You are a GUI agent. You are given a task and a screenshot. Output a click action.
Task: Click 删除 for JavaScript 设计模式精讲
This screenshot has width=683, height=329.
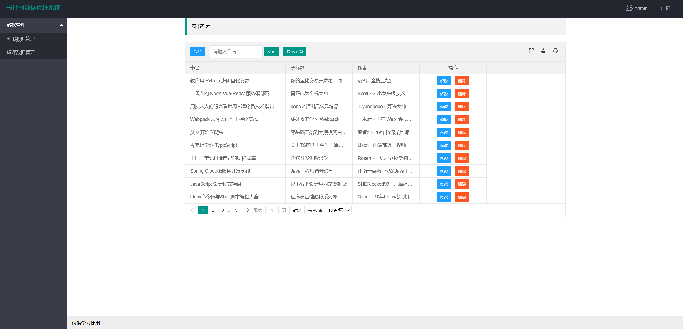(462, 184)
